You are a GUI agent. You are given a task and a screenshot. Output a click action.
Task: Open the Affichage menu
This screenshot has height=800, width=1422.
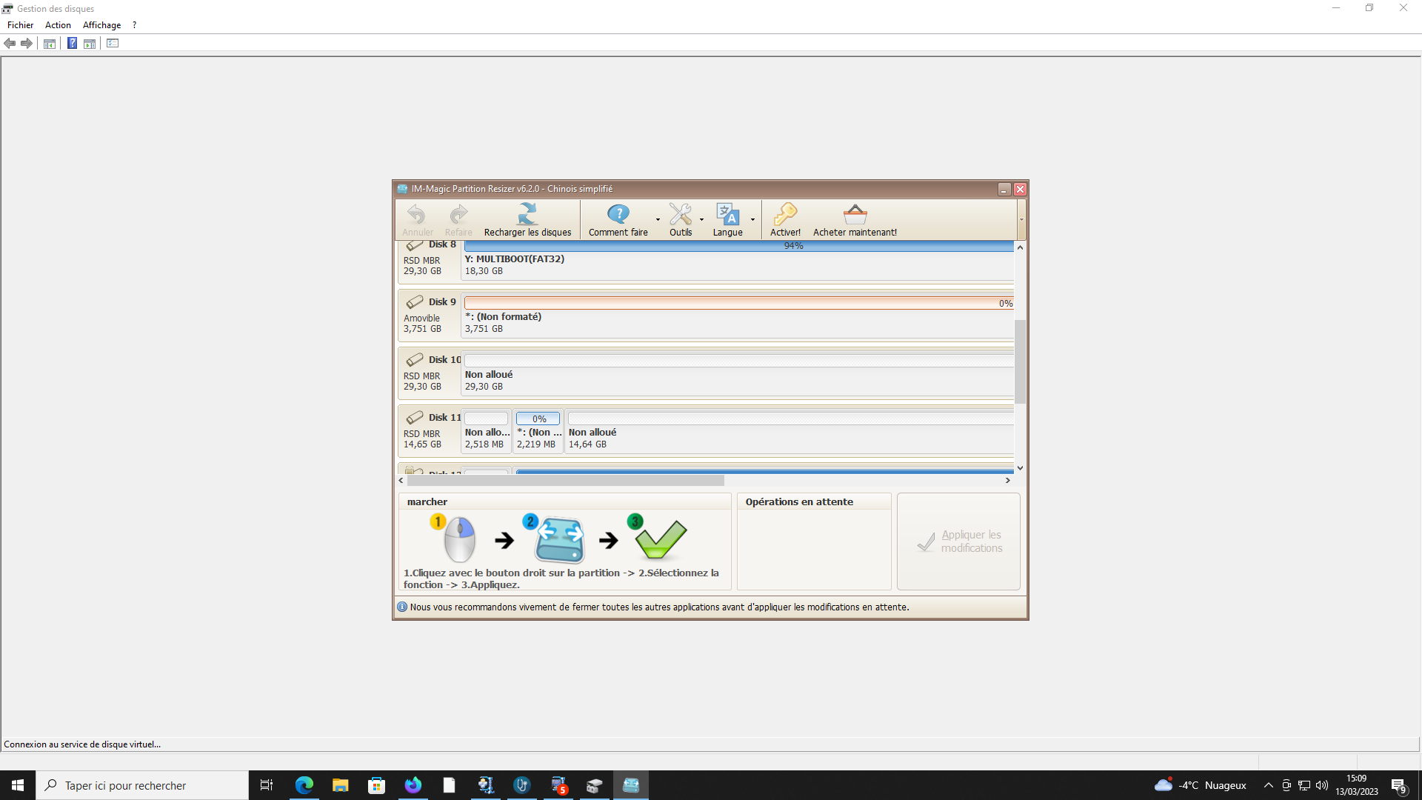pos(101,25)
